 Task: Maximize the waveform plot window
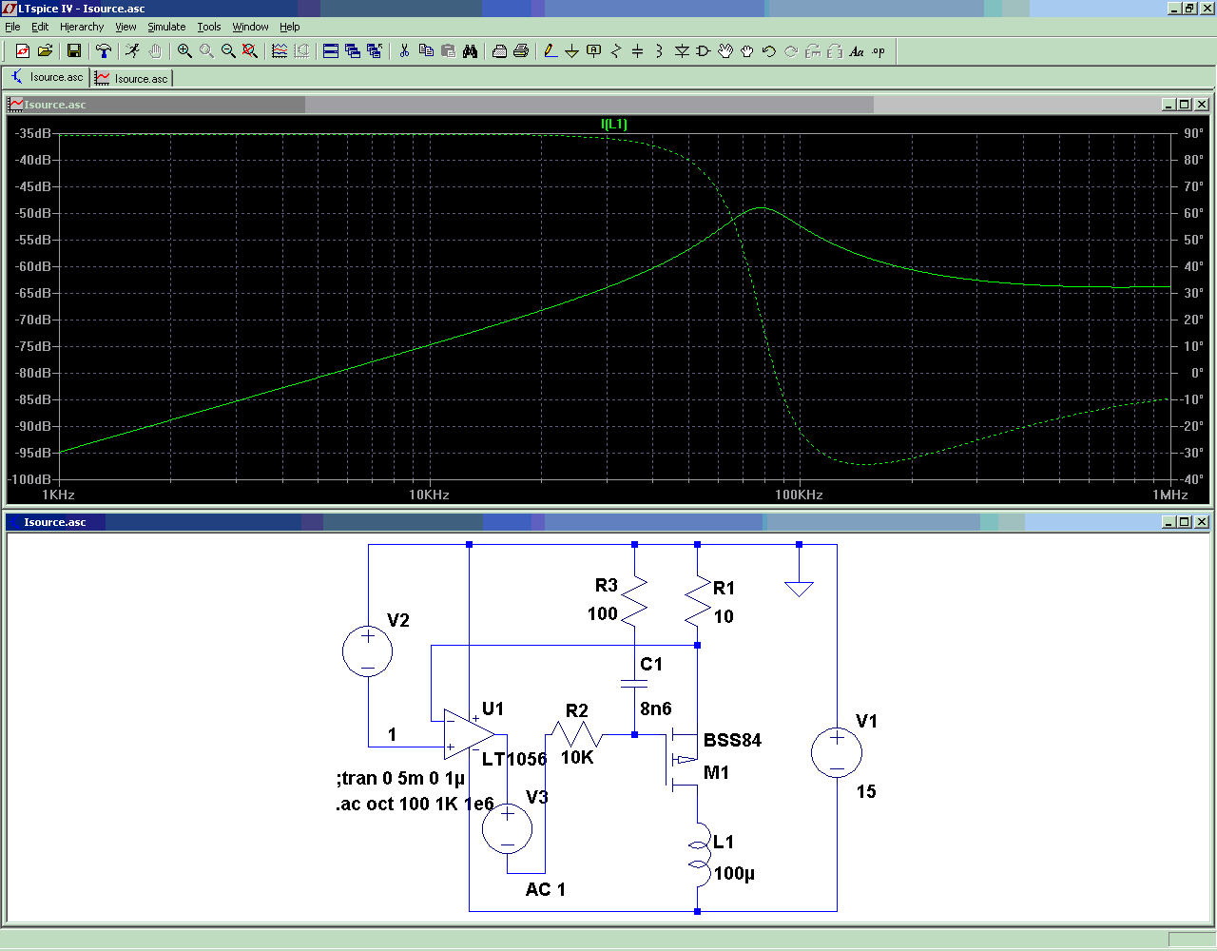tap(1185, 105)
